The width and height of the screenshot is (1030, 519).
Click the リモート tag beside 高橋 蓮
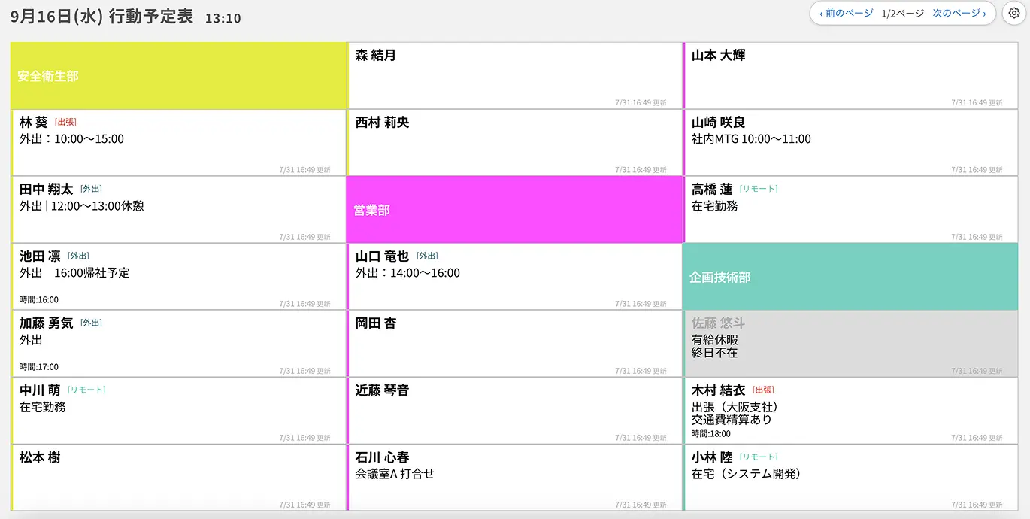[759, 189]
